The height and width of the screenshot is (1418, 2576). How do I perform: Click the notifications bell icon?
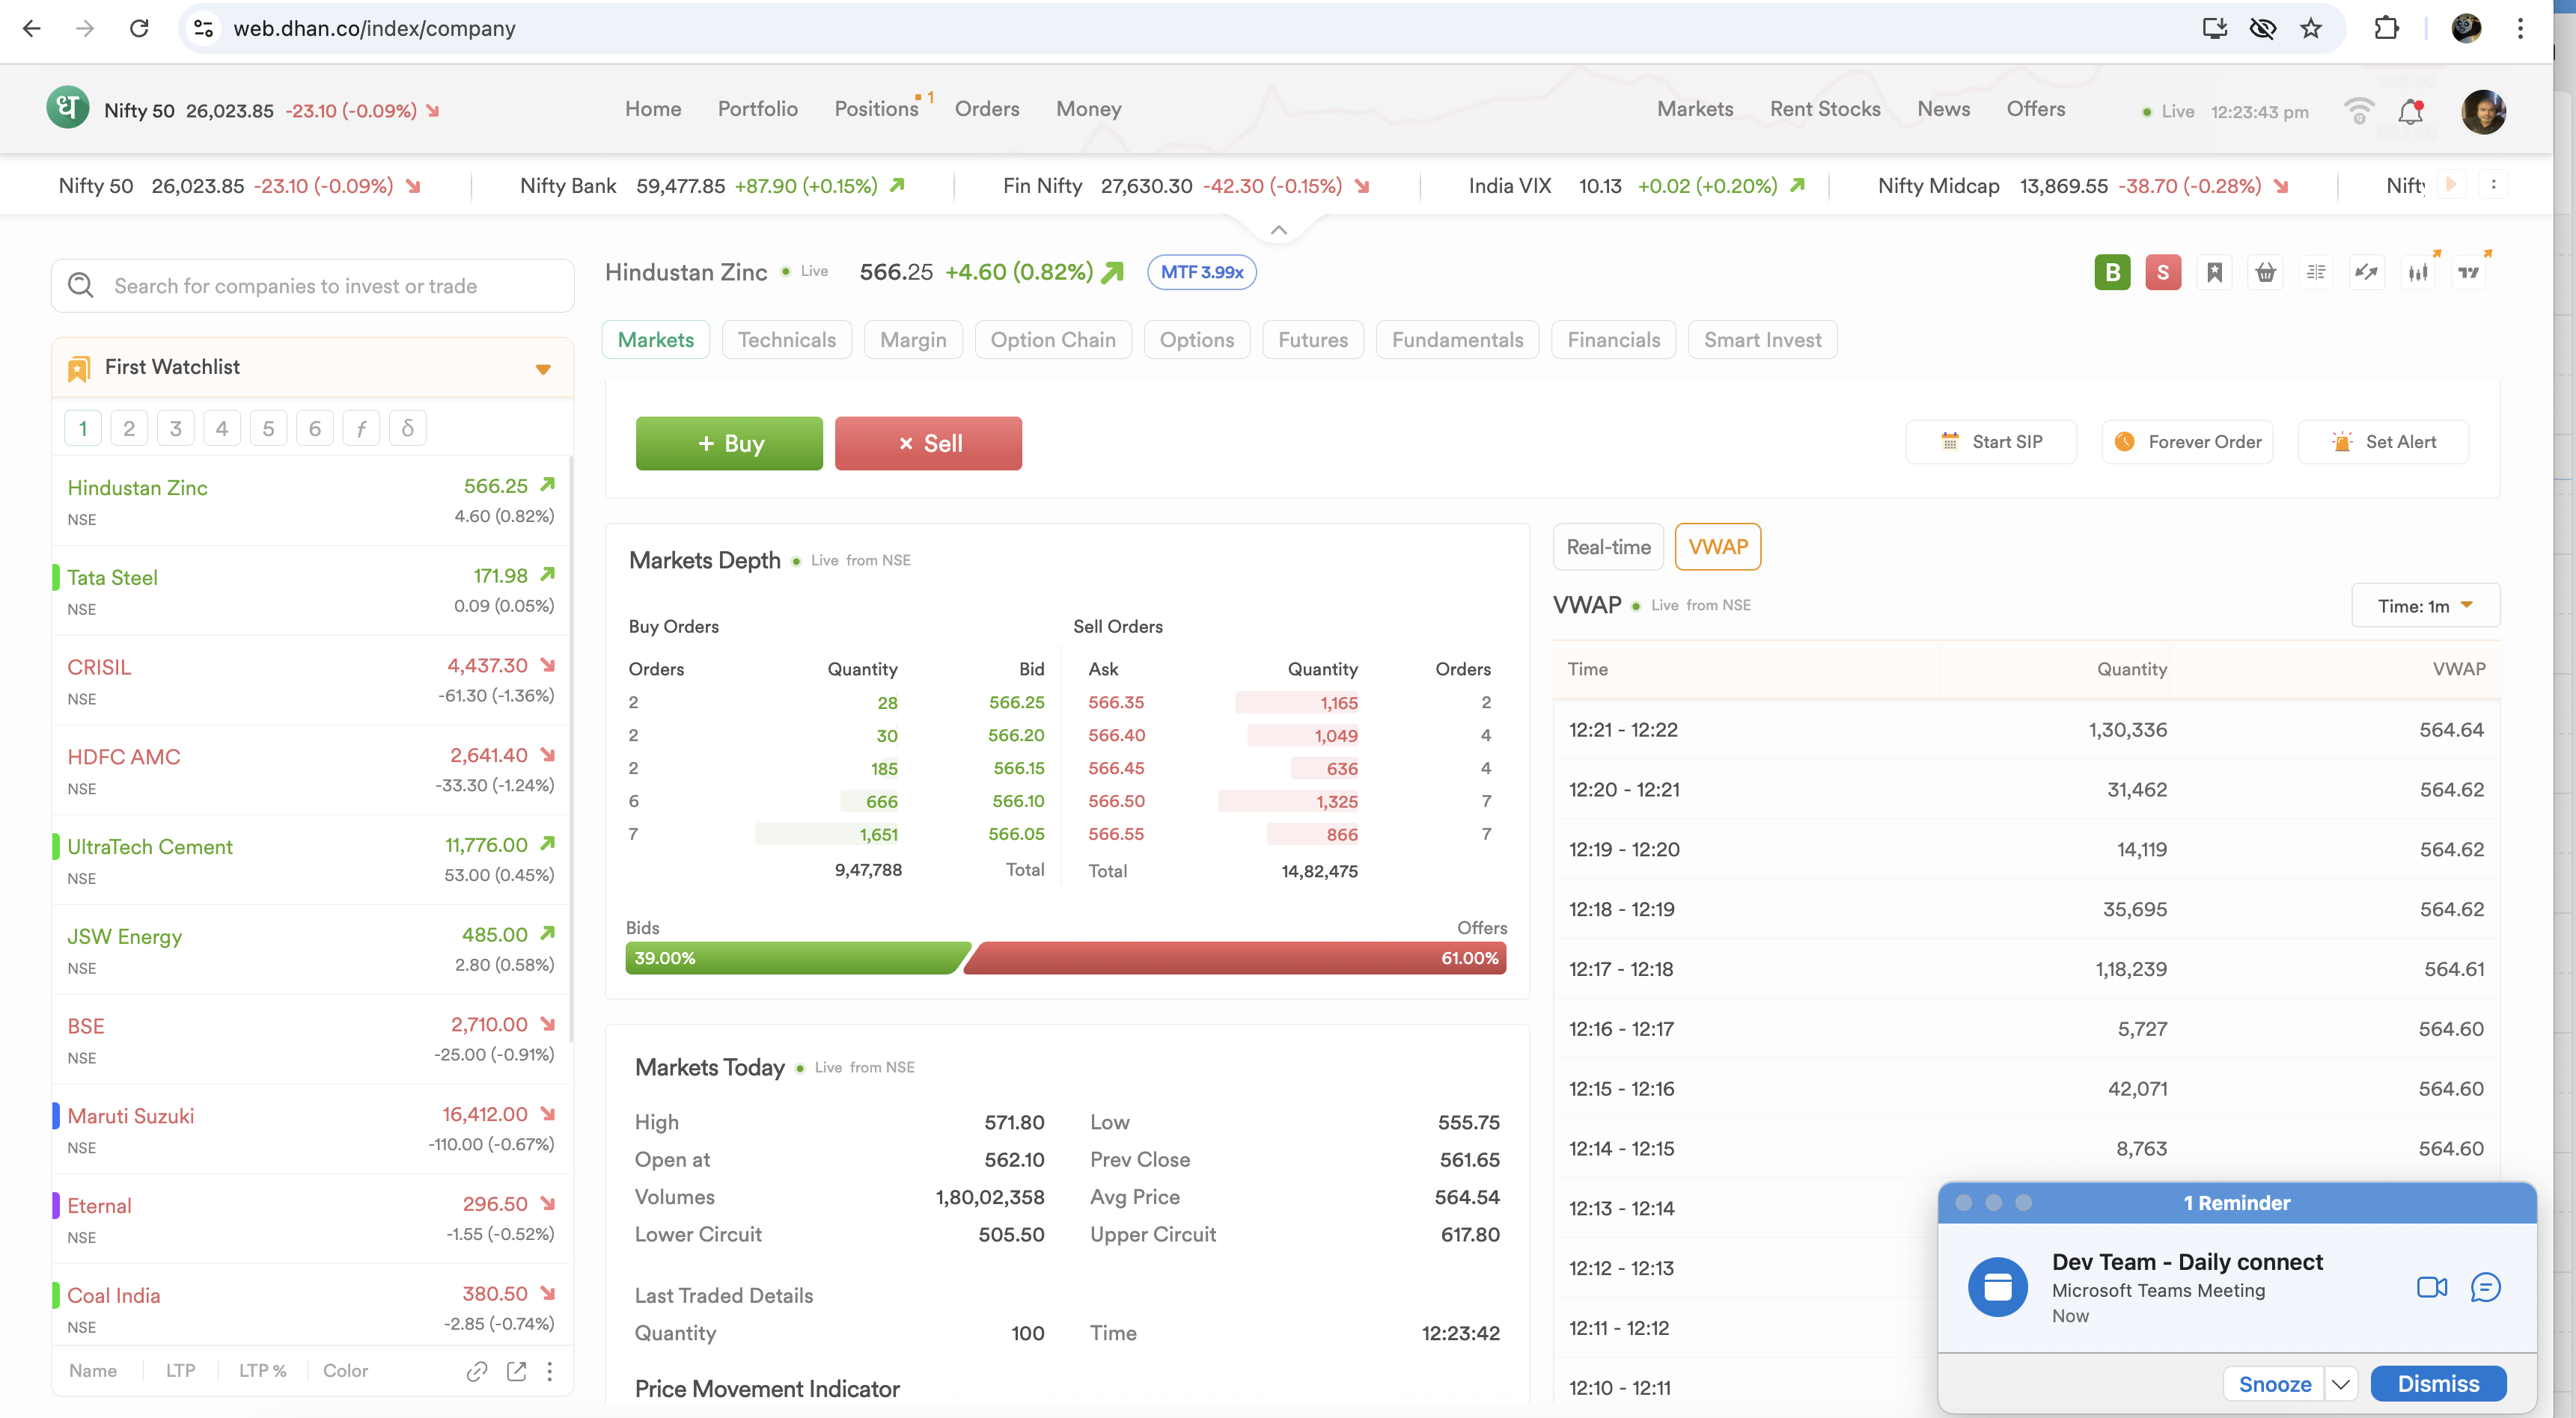coord(2410,112)
